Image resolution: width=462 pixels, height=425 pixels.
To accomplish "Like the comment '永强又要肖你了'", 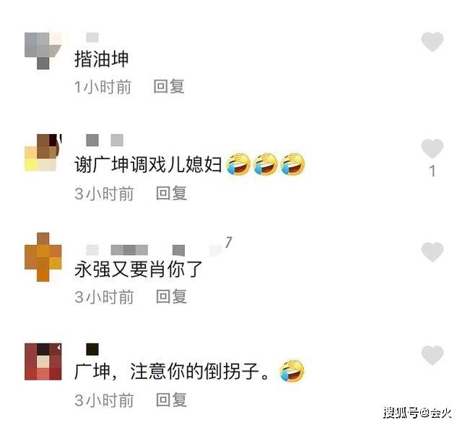I will [x=432, y=252].
